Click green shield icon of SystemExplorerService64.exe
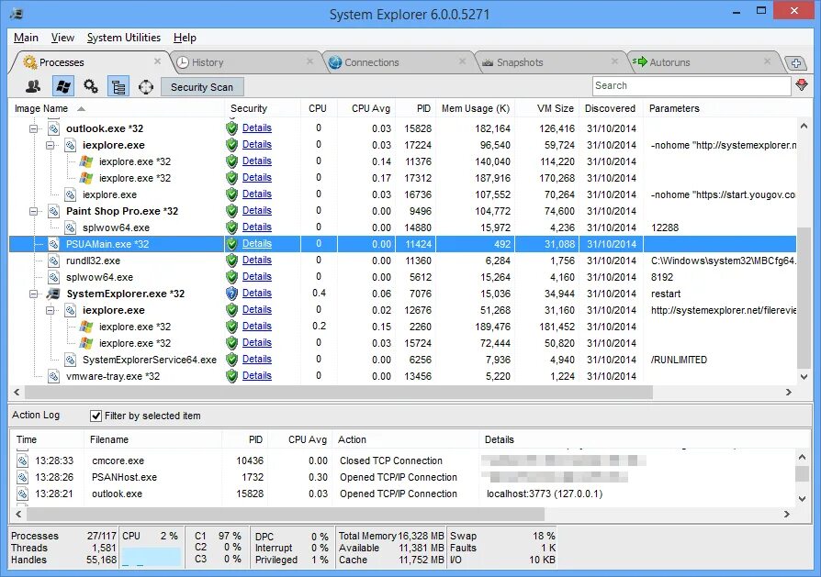This screenshot has width=821, height=577. tap(231, 360)
